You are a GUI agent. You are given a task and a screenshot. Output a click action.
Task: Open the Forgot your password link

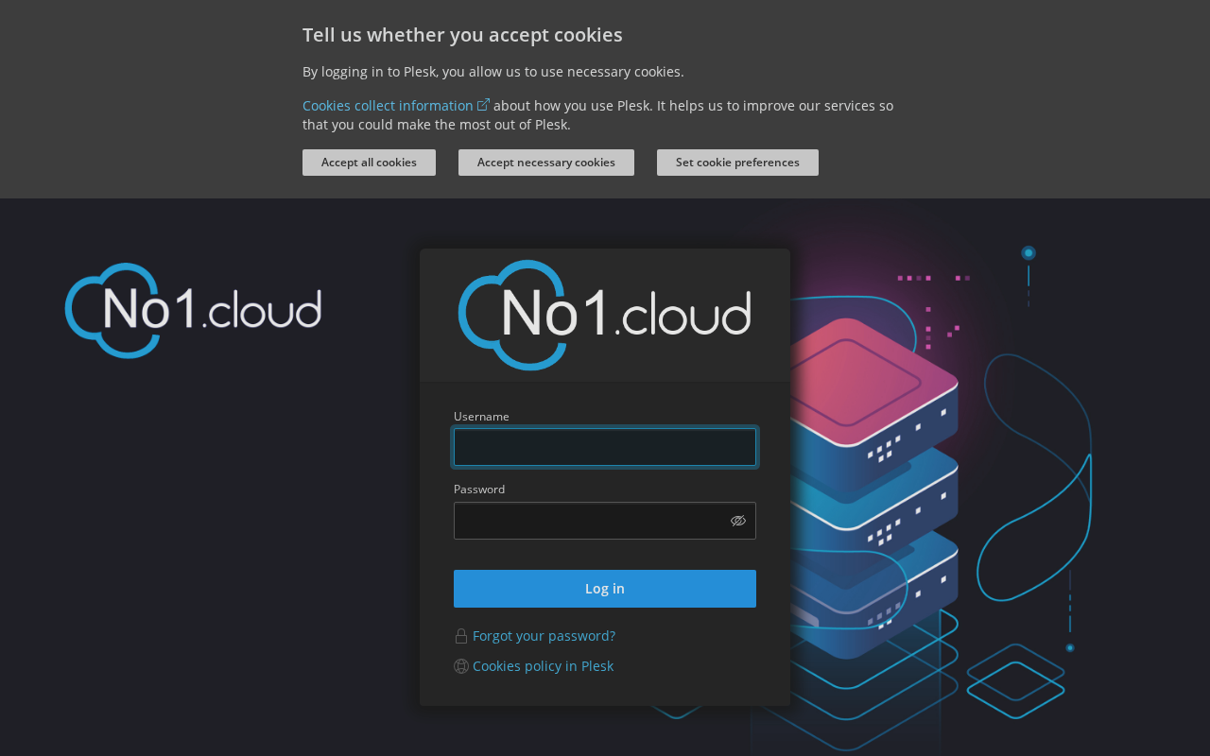click(x=544, y=636)
